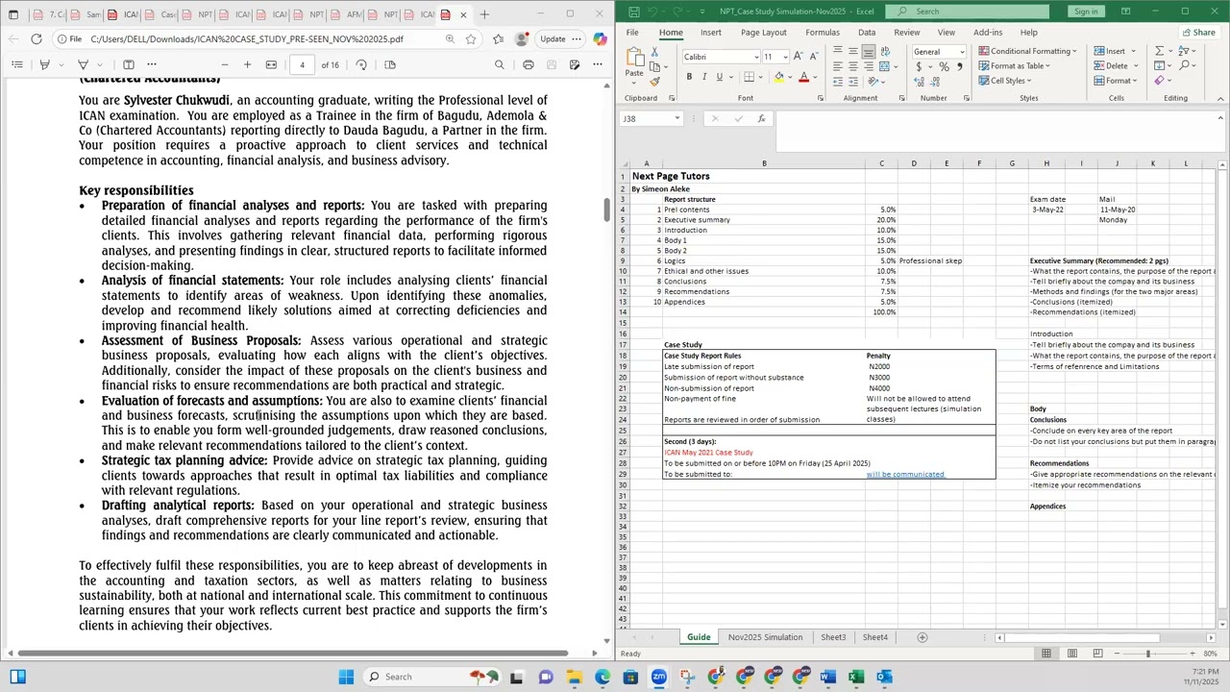Click the PDF Print icon
The width and height of the screenshot is (1230, 692).
click(529, 64)
